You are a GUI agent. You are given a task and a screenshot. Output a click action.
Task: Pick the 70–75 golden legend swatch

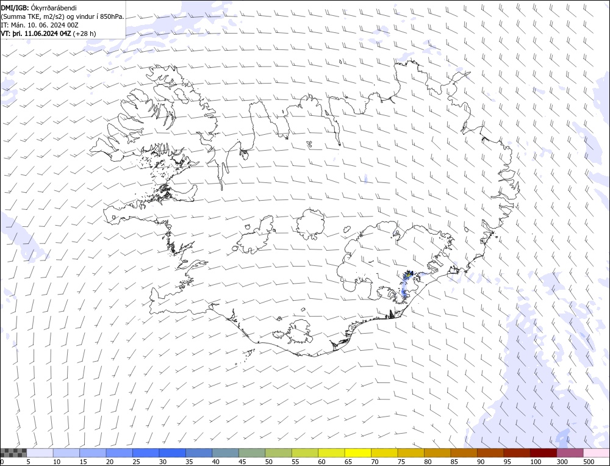click(x=384, y=453)
